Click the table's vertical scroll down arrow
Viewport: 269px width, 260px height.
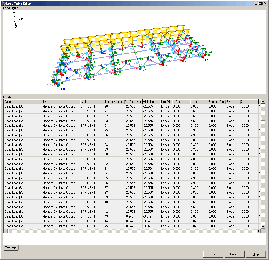[x=263, y=227]
